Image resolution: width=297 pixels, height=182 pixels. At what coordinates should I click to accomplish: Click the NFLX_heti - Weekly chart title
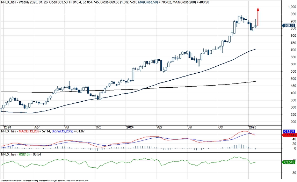click(x=15, y=2)
